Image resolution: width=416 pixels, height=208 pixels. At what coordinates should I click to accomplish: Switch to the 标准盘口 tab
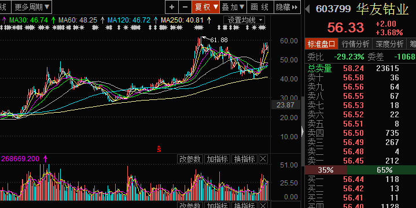tap(321, 44)
